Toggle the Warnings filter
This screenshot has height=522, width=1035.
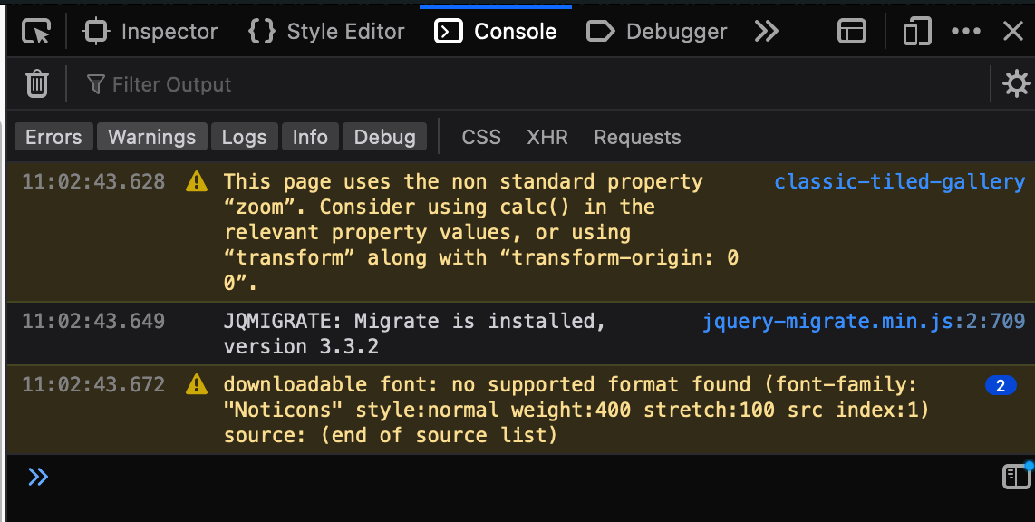(x=152, y=137)
